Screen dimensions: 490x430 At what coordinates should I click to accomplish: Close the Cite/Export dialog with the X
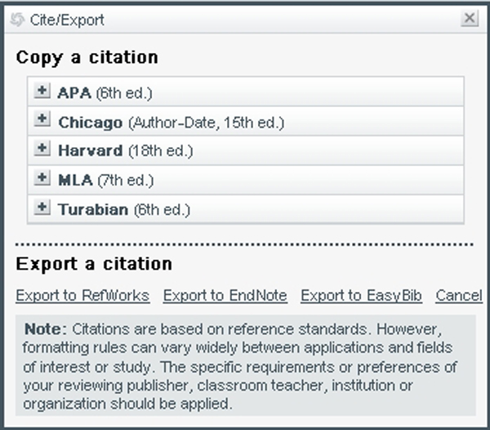(x=470, y=19)
